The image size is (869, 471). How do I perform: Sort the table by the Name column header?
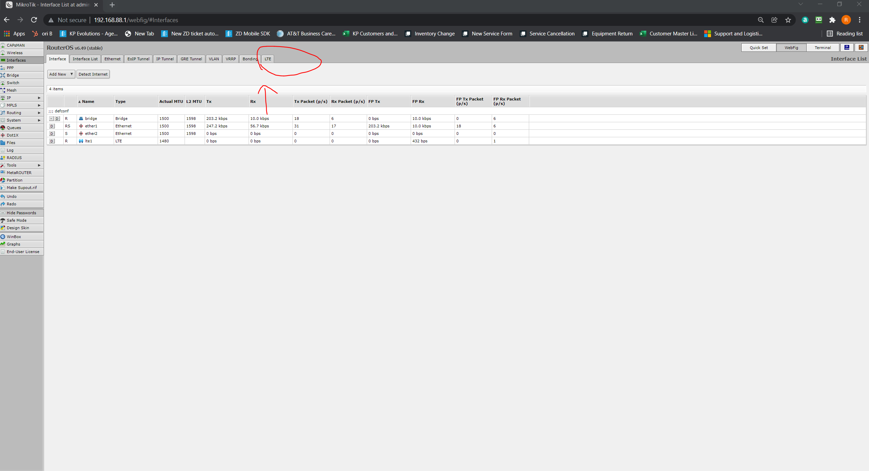click(x=88, y=101)
